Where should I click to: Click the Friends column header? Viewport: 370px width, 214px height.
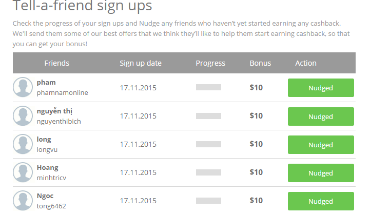pyautogui.click(x=56, y=63)
